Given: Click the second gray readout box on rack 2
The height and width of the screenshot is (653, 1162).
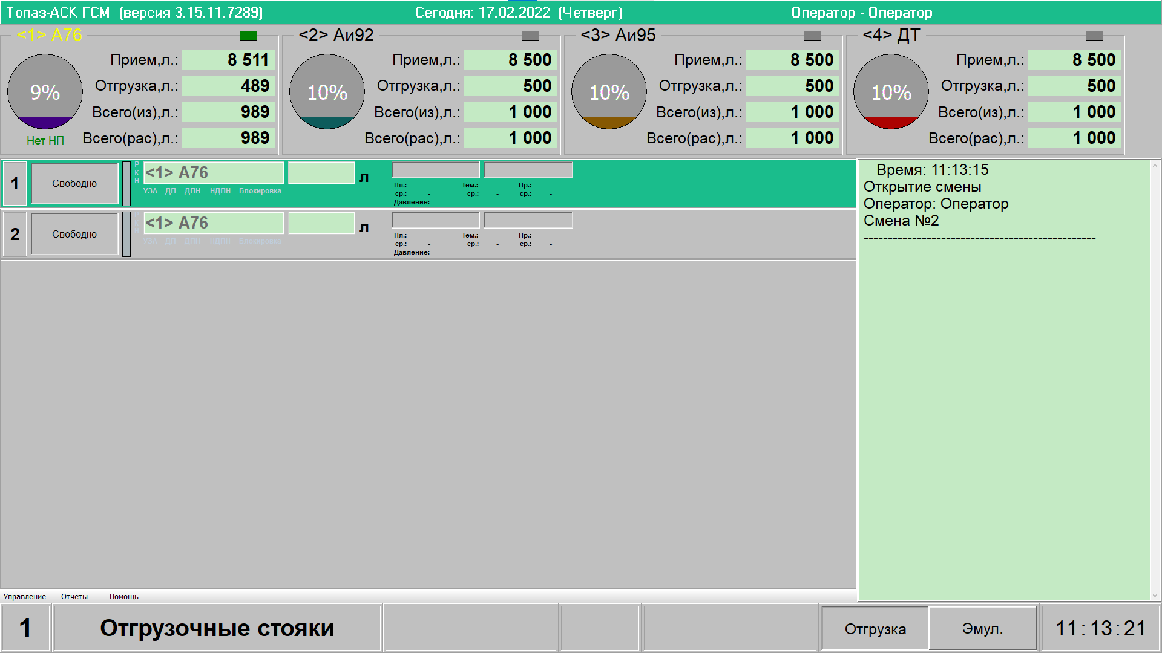Looking at the screenshot, I should pyautogui.click(x=528, y=220).
